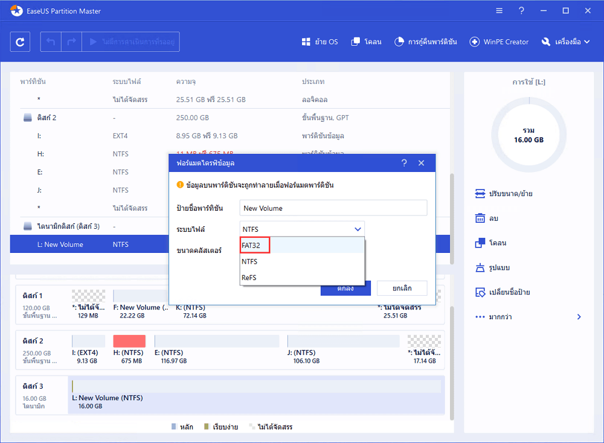The width and height of the screenshot is (604, 443).
Task: Open the hamburger menu in title bar
Action: tap(500, 11)
